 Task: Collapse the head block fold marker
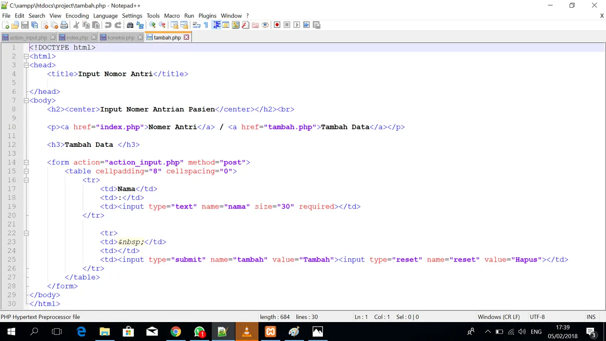[x=26, y=65]
